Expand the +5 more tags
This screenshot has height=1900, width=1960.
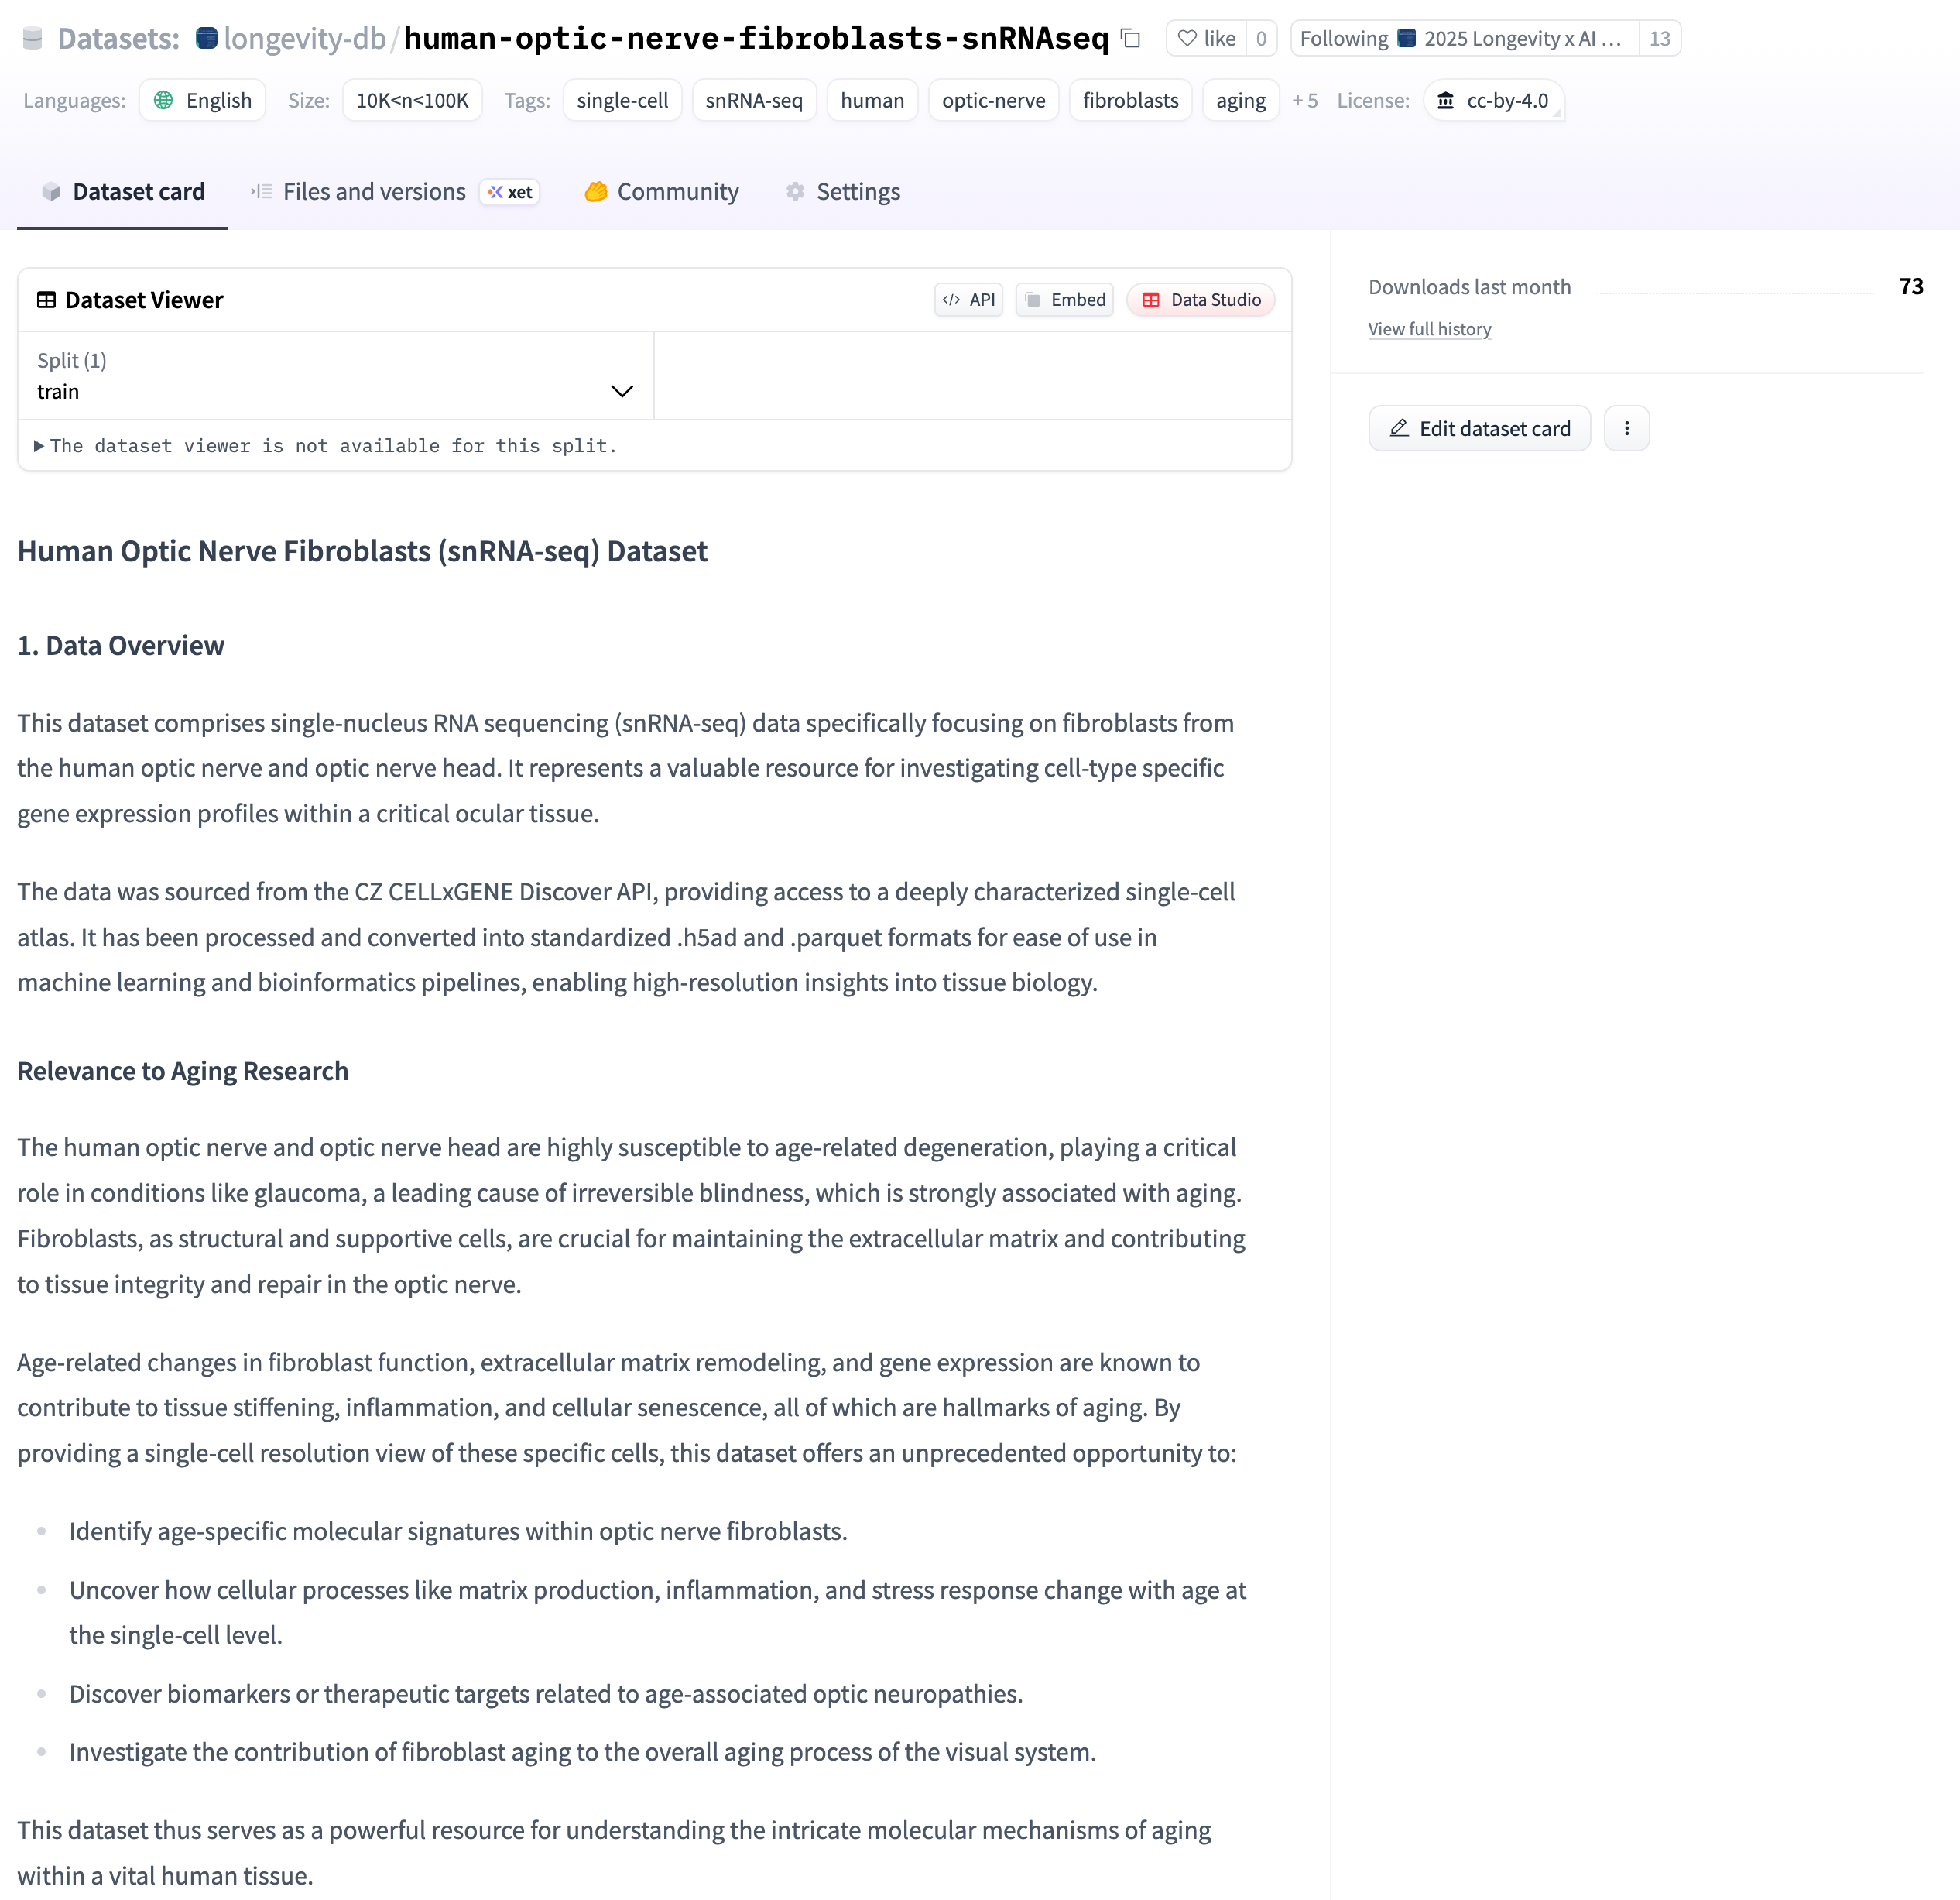pyautogui.click(x=1304, y=101)
